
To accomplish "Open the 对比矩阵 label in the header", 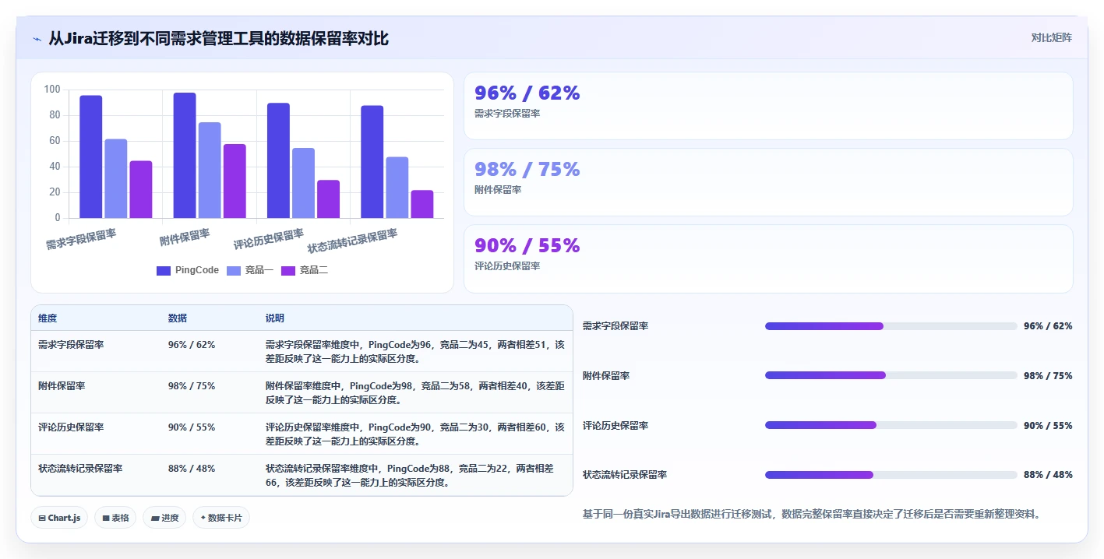I will point(1051,37).
